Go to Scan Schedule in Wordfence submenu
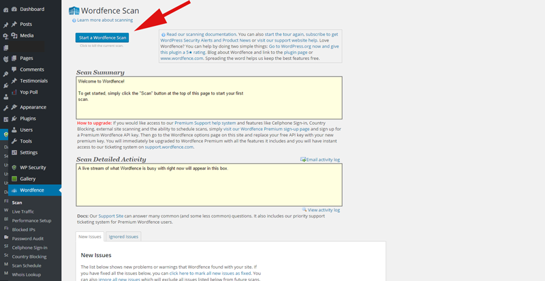This screenshot has width=545, height=281. coord(27,265)
